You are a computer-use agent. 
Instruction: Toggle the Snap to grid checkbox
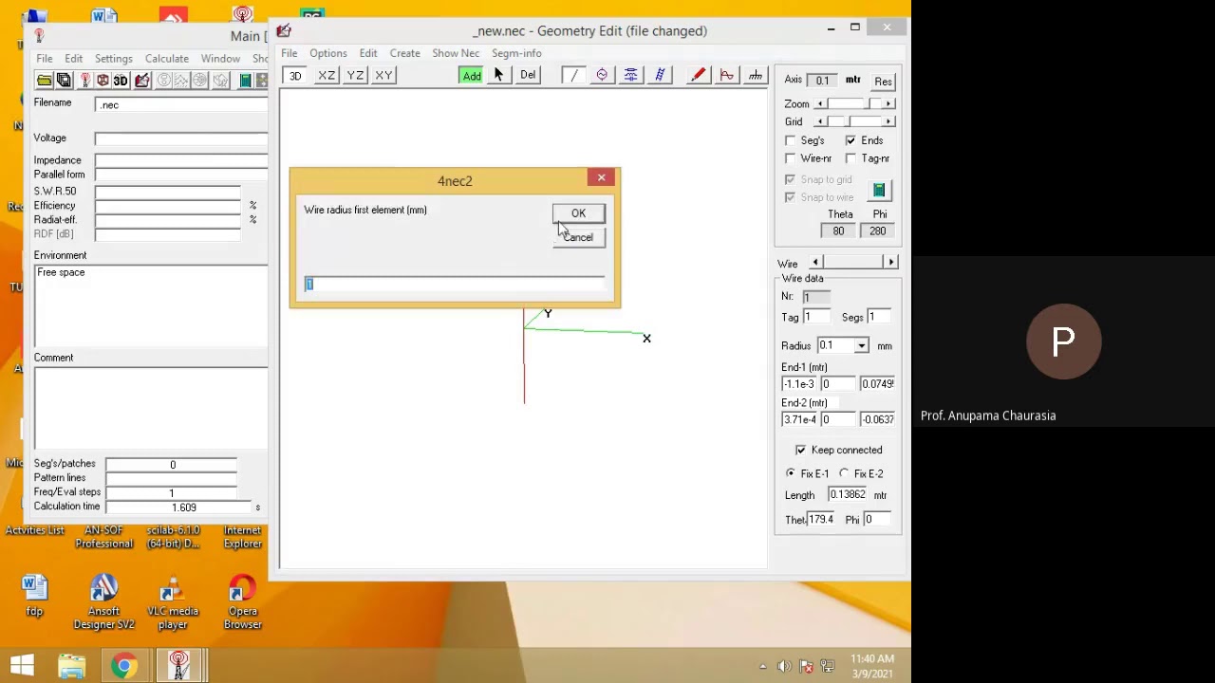click(790, 179)
